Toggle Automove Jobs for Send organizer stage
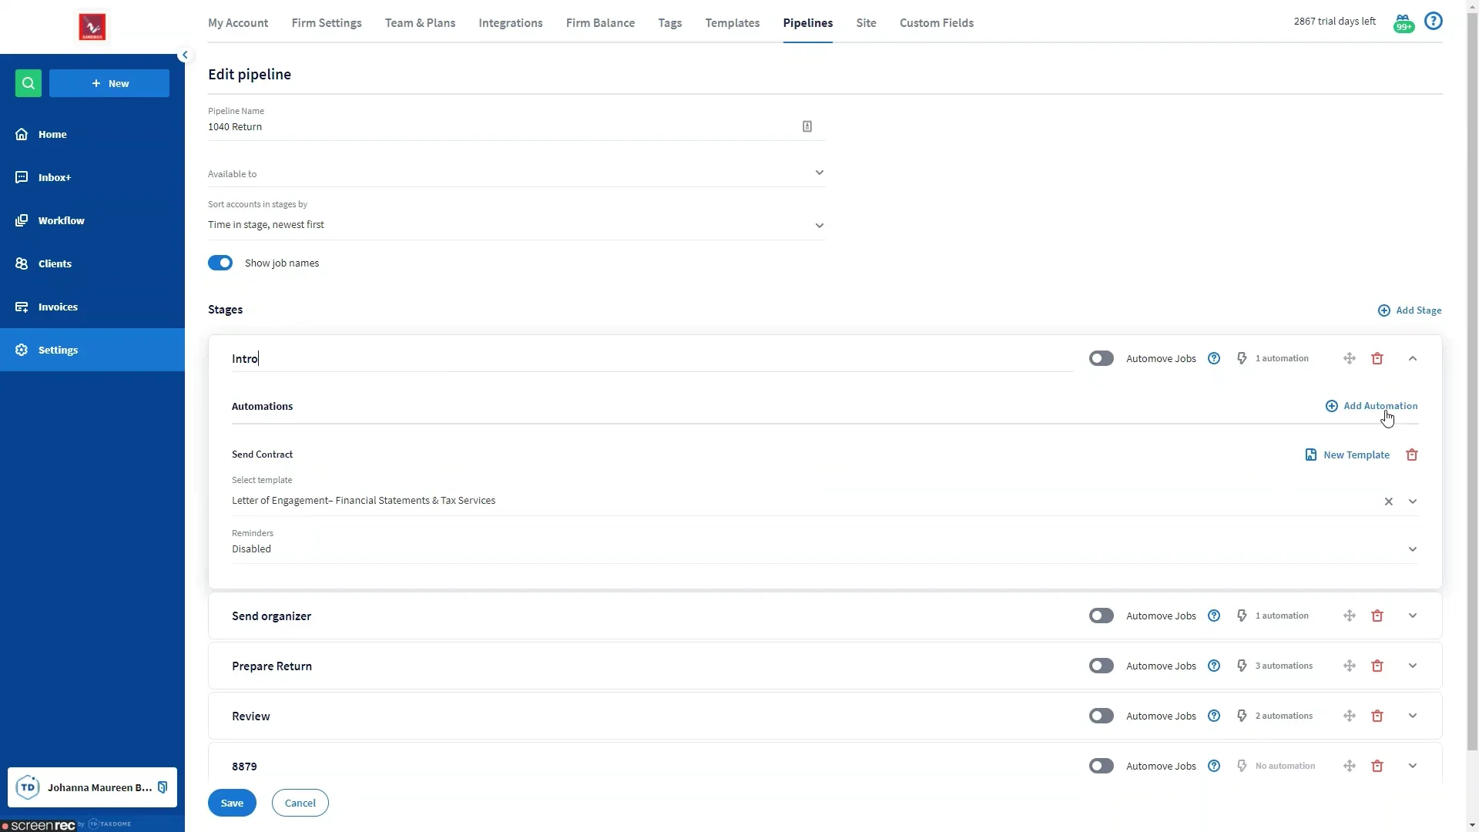 tap(1102, 616)
